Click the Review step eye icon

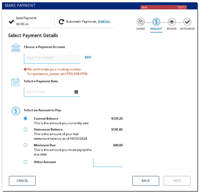click(172, 22)
